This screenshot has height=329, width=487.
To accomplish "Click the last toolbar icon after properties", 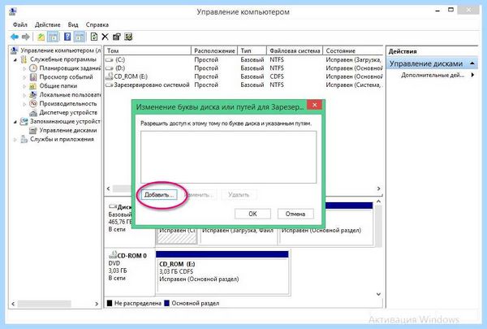I will coord(128,37).
